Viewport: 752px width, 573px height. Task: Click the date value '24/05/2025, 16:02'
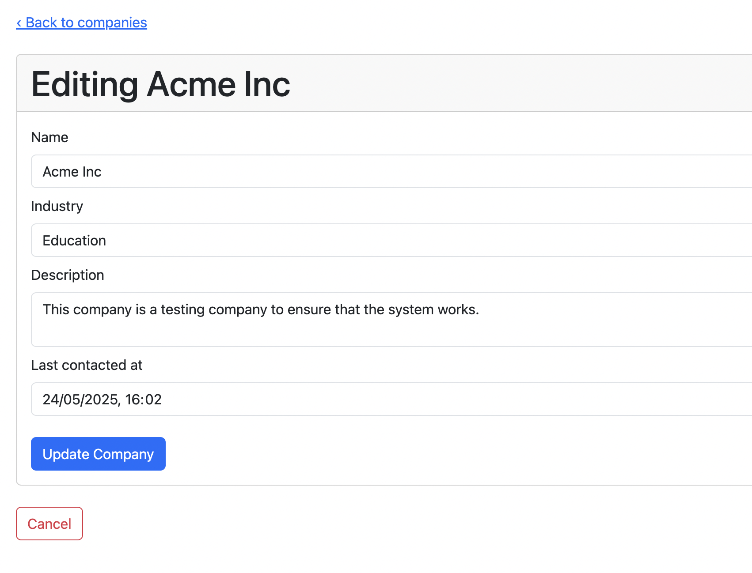point(102,399)
